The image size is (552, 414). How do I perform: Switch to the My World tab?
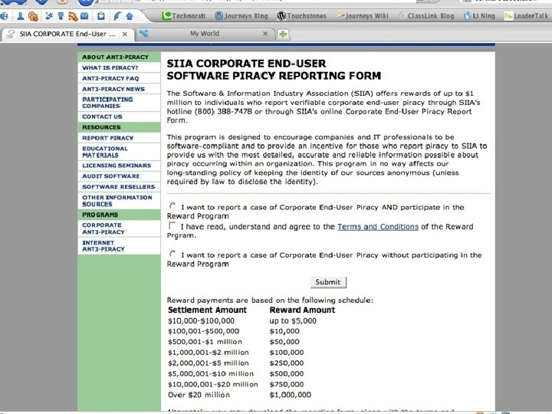[x=205, y=34]
